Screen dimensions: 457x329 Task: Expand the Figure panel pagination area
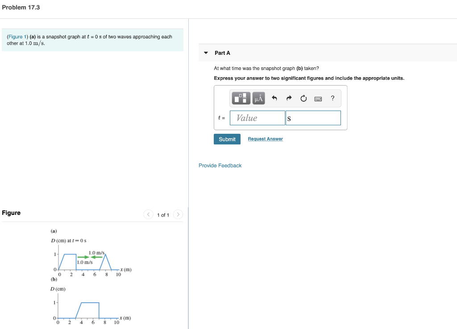tap(163, 214)
